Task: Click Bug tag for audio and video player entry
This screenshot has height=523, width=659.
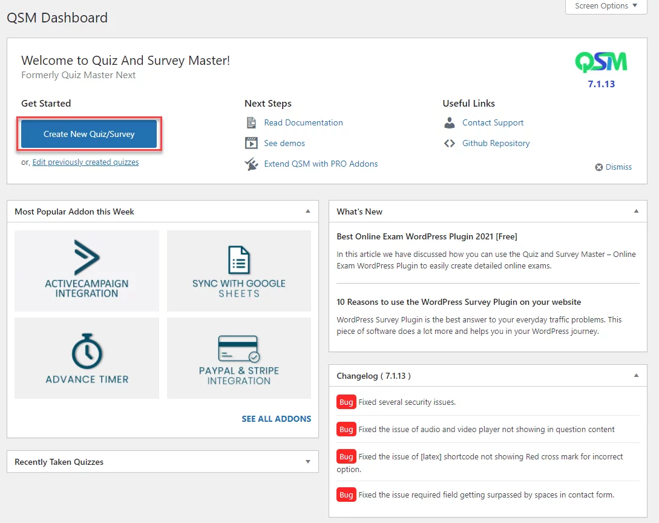Action: (x=346, y=430)
